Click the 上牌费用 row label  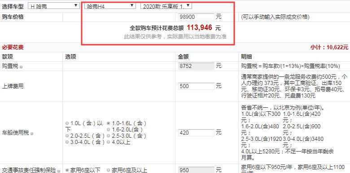(13, 86)
